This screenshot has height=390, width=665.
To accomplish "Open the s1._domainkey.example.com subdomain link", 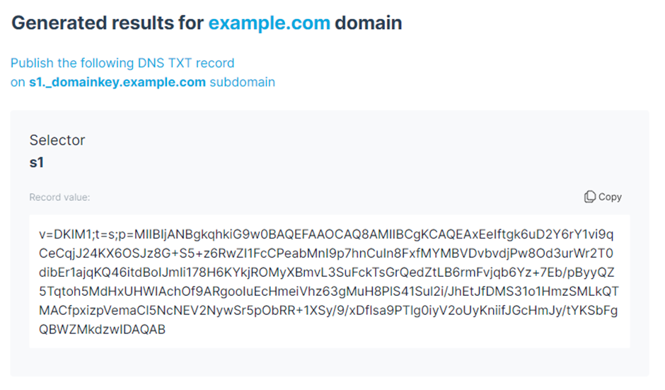I will [x=117, y=82].
